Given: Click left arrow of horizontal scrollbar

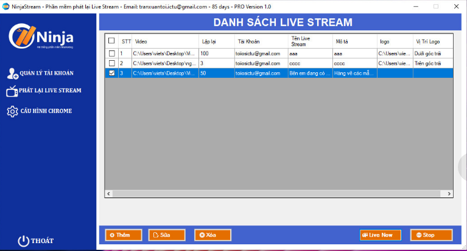Looking at the screenshot, I should click(108, 194).
